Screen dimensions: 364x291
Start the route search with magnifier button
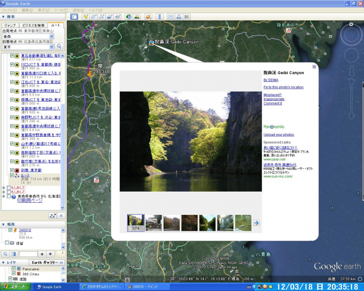[x=59, y=47]
